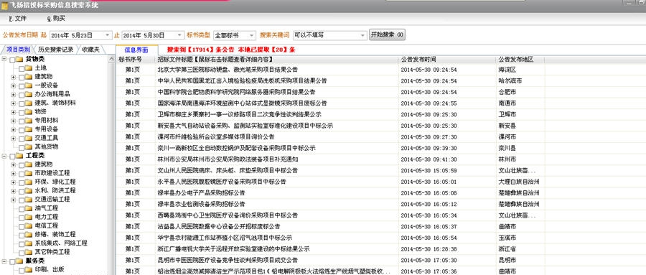Image resolution: width=646 pixels, height=275 pixels.
Task: Click the 系统集成、网络工程 folder icon
Action: point(29,243)
